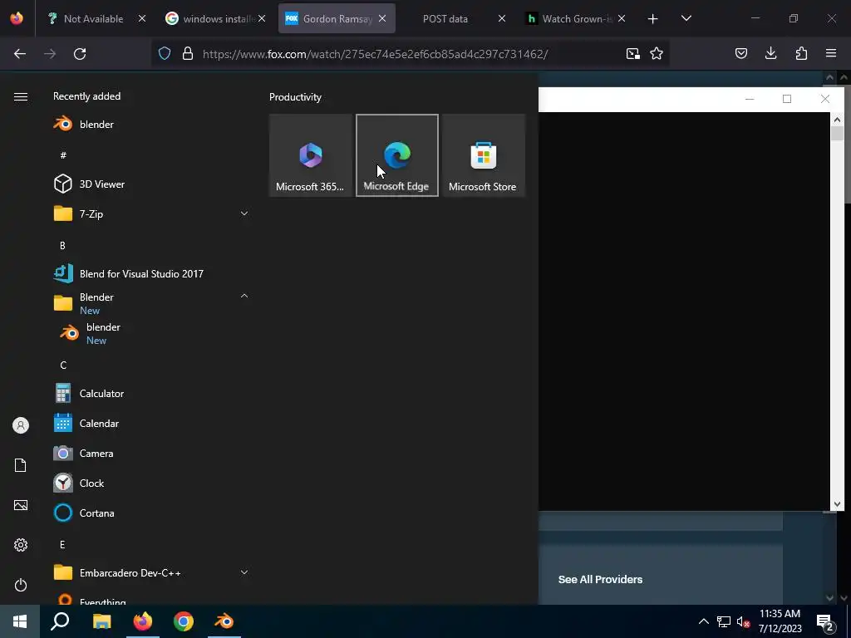Switch to Firefox on taskbar
The height and width of the screenshot is (638, 851).
point(143,621)
